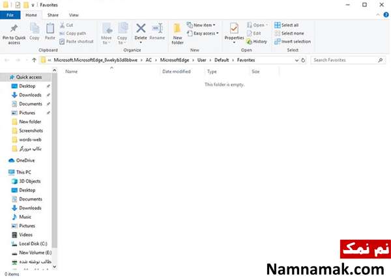Click the Properties ribbon icon
The image size is (391, 280).
click(234, 29)
